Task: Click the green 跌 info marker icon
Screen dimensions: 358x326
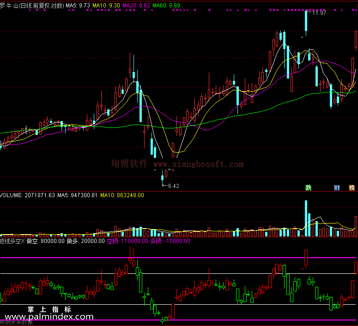Action: click(x=309, y=187)
